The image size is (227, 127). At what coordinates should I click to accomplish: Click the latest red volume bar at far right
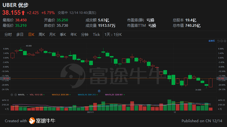pos(211,109)
